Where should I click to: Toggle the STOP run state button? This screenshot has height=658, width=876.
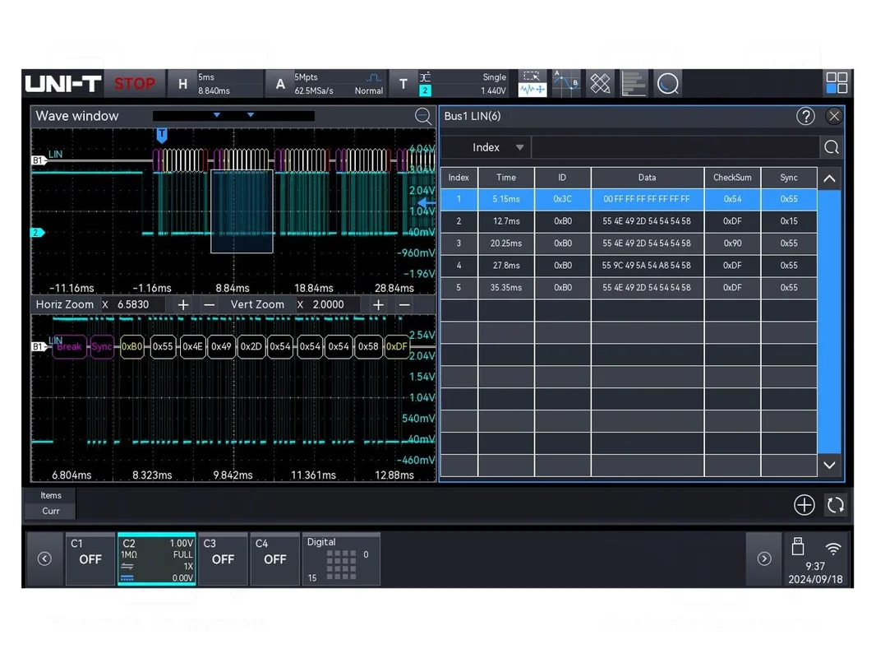pos(135,84)
